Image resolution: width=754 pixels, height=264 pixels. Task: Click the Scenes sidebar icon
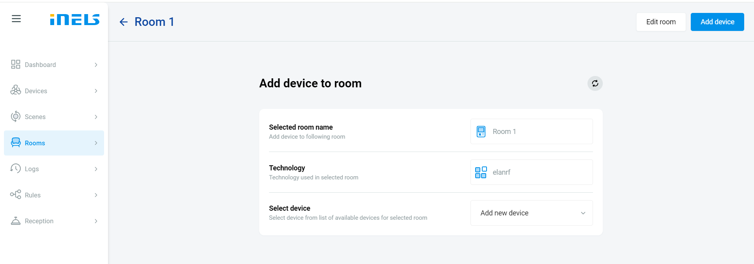coord(16,117)
